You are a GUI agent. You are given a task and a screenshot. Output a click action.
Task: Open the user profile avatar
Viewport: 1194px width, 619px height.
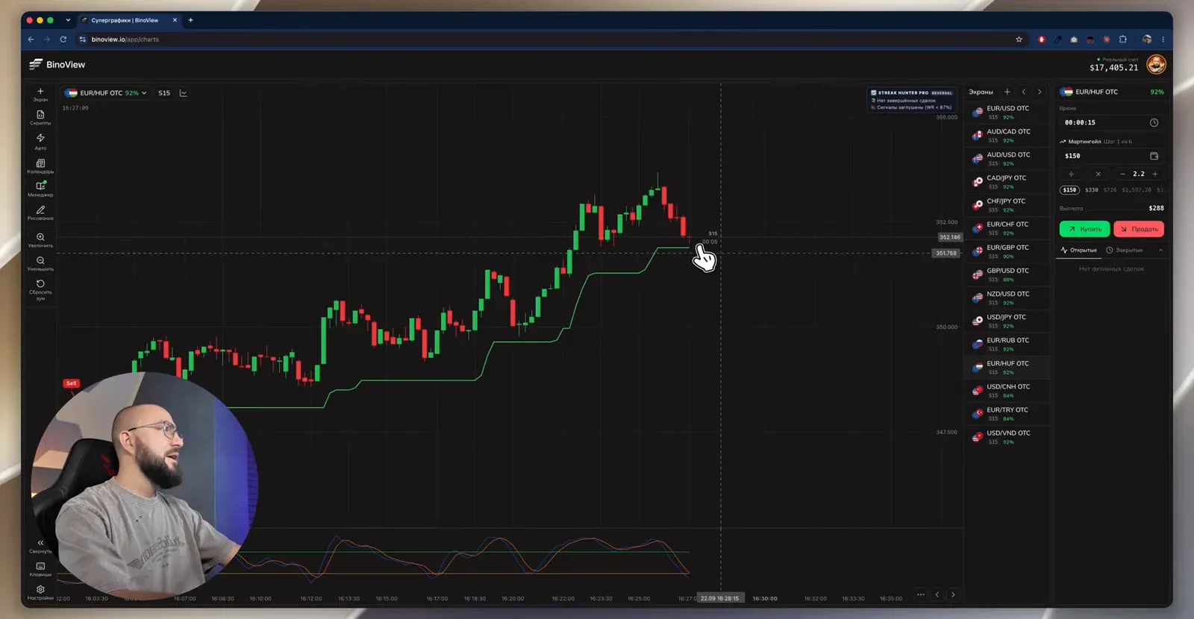pos(1156,65)
